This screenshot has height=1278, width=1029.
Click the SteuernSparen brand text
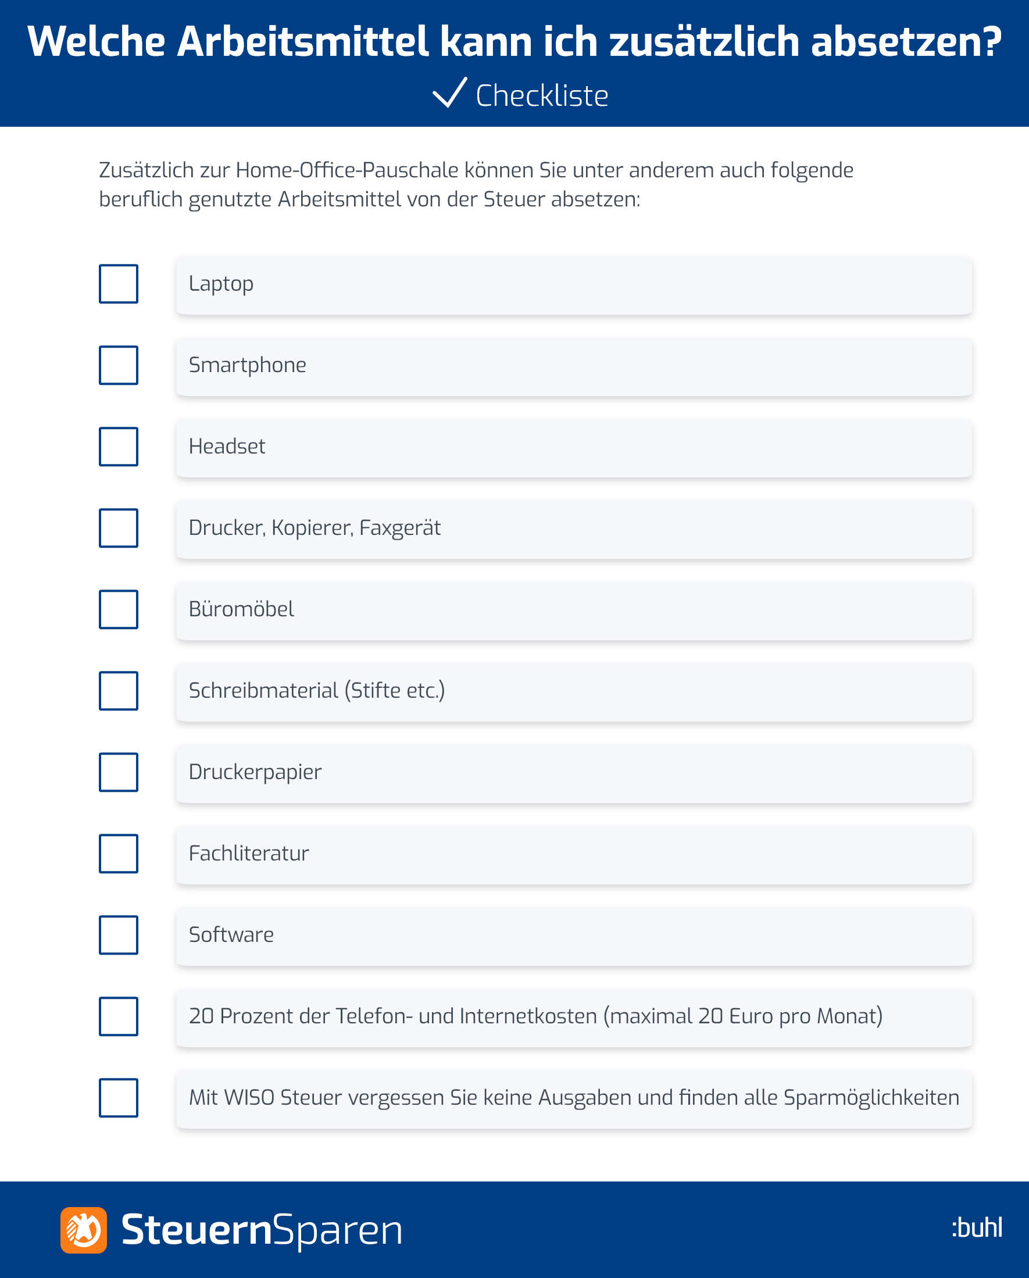pyautogui.click(x=262, y=1230)
